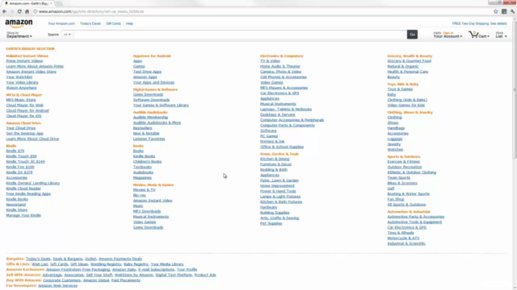Image resolution: width=517 pixels, height=290 pixels.
Task: Open Grocery & Gourmet Food link
Action: pos(410,61)
